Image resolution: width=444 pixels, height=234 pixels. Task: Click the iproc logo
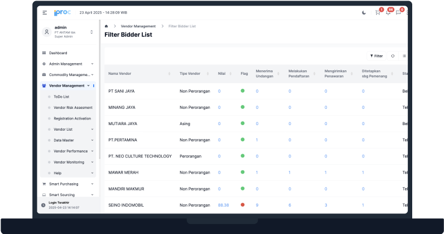point(62,13)
